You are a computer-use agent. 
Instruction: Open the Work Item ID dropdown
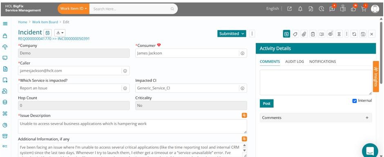(x=74, y=9)
